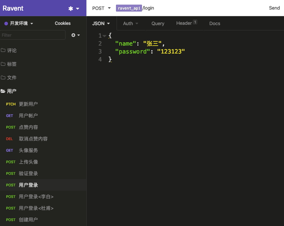
Task: Open the Cookies manager
Action: [63, 23]
